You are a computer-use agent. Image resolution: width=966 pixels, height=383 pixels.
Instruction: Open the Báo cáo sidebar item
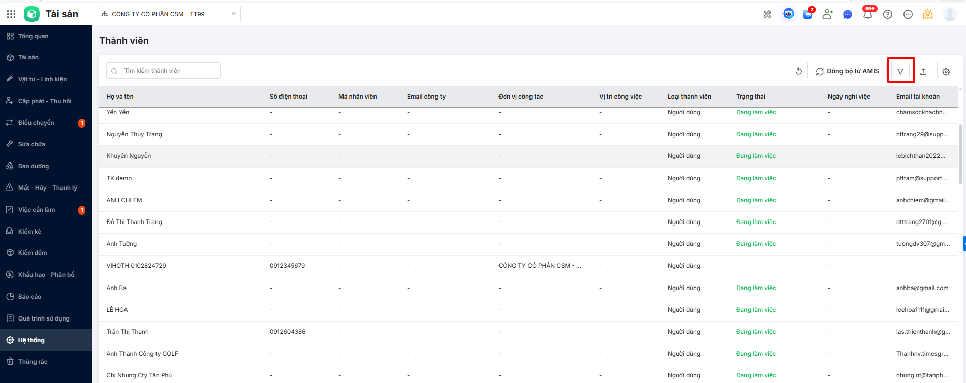29,297
